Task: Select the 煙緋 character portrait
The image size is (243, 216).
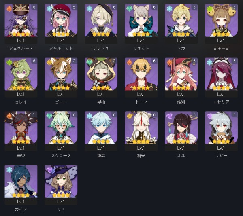Action: [181, 74]
